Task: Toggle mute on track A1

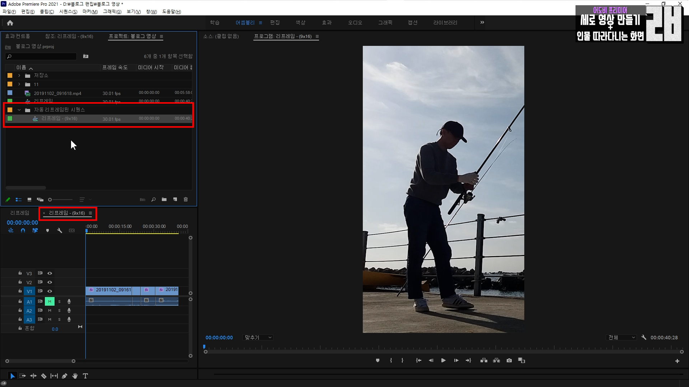Action: click(x=50, y=302)
